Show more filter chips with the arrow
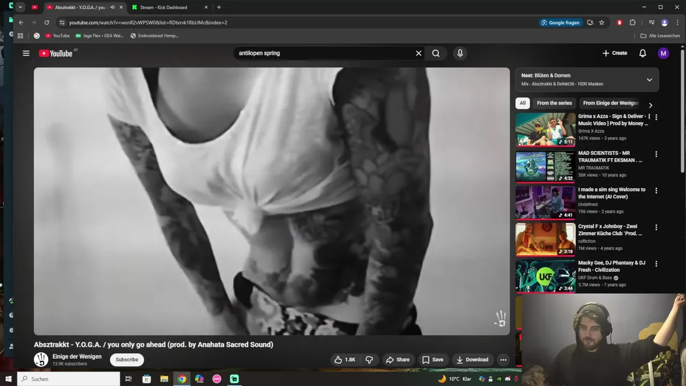The width and height of the screenshot is (686, 386). [x=651, y=105]
